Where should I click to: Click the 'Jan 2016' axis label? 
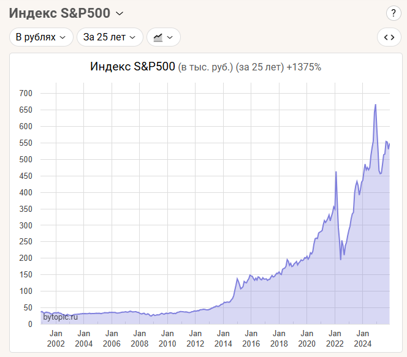[251, 339]
